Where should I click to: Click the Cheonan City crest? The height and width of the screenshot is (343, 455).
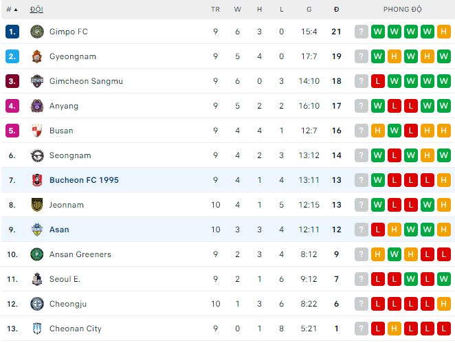(x=37, y=329)
